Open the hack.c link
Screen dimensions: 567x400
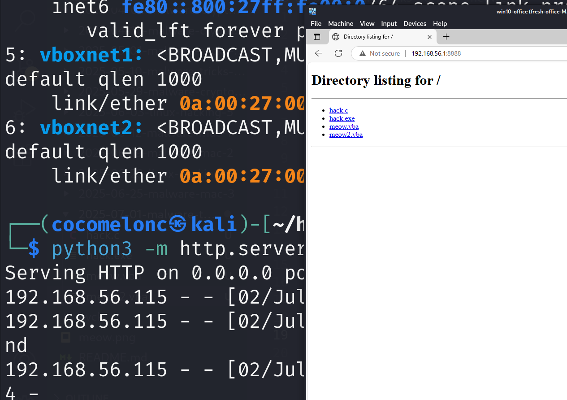(338, 110)
